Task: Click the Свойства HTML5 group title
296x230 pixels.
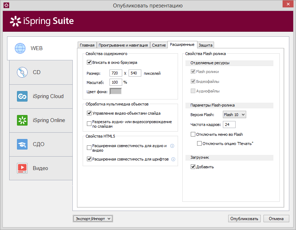Action: pos(100,136)
